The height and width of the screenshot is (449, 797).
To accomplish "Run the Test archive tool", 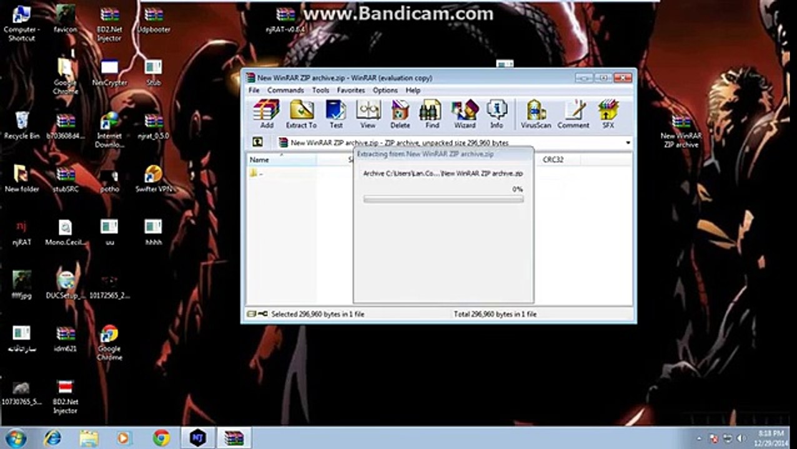I will pyautogui.click(x=336, y=114).
